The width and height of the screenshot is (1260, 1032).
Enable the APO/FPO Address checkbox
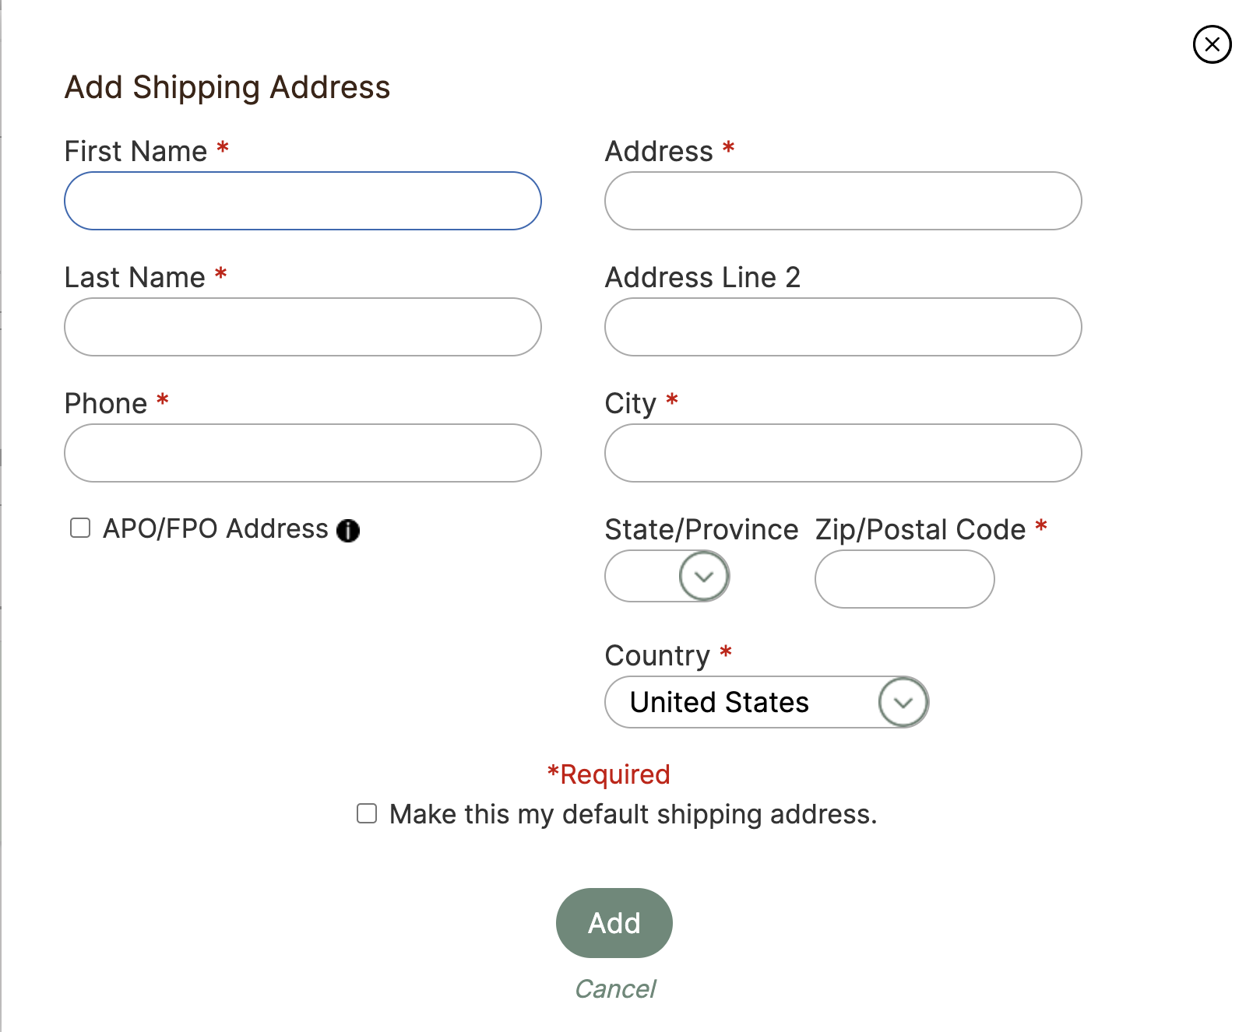pos(80,528)
